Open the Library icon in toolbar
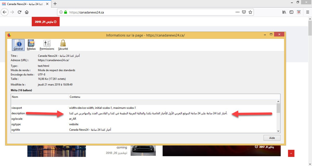Image resolution: width=312 pixels, height=166 pixels. pyautogui.click(x=284, y=12)
